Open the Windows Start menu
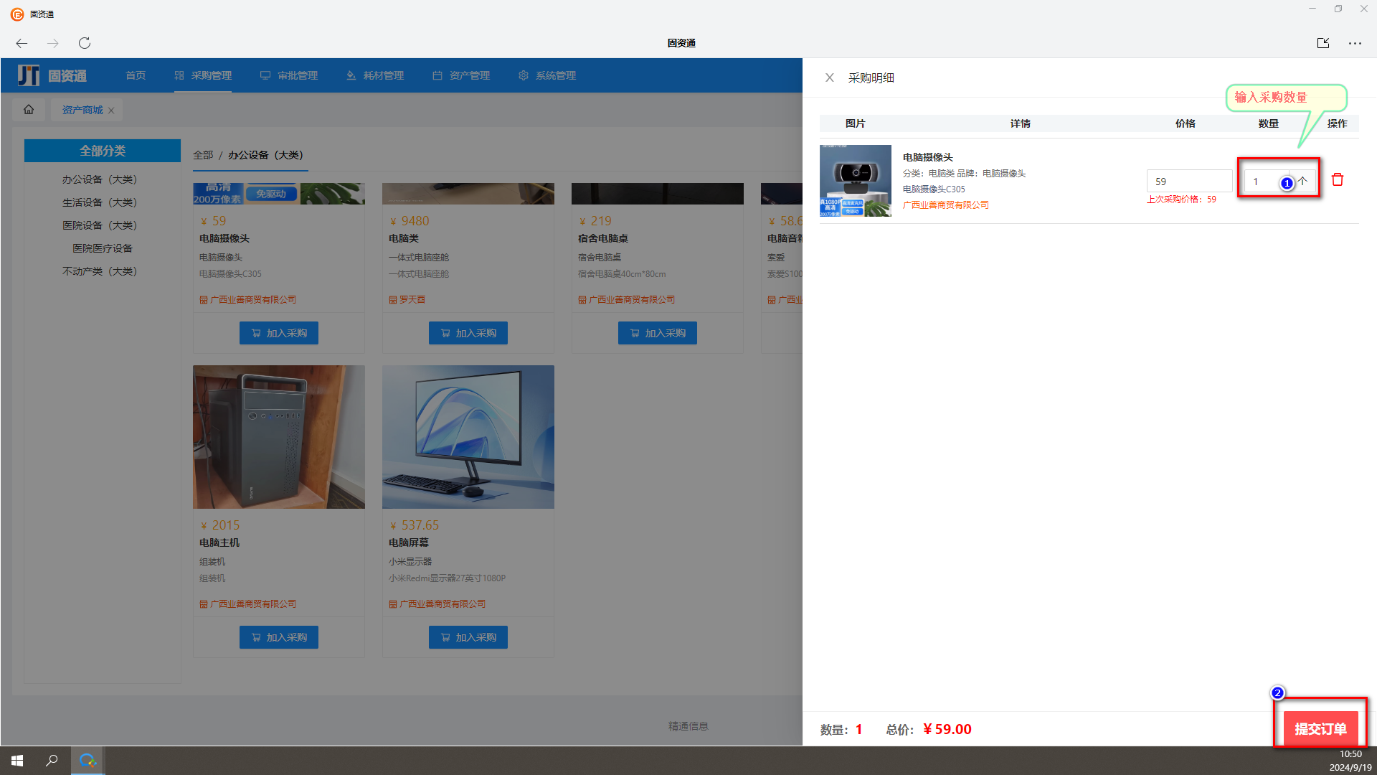1377x775 pixels. pos(17,761)
